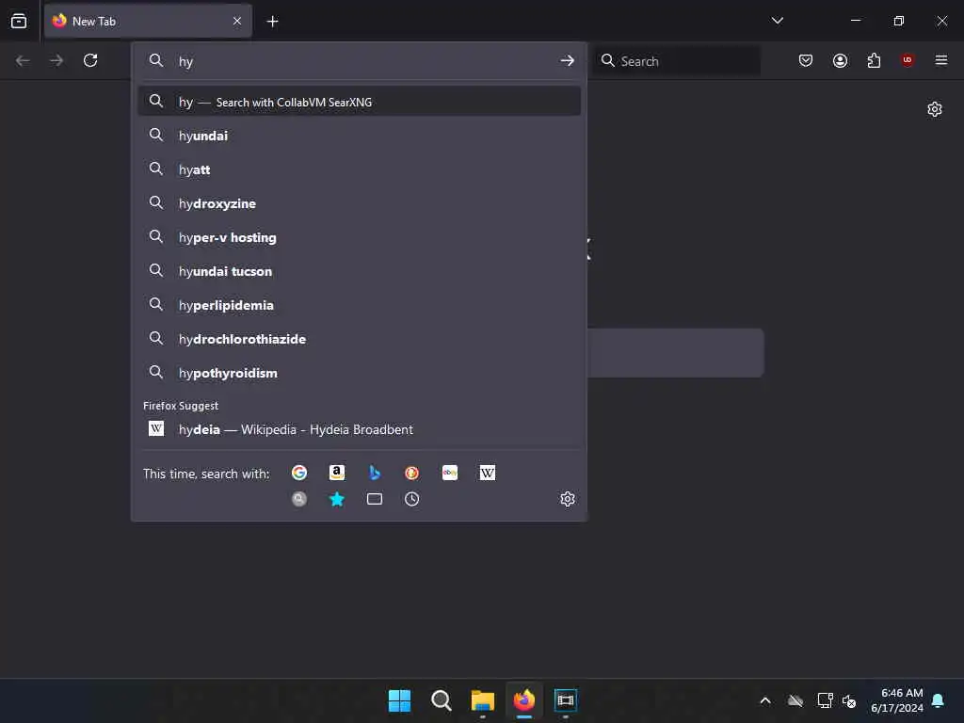Search this time with Amazon
Image resolution: width=964 pixels, height=723 pixels.
(337, 473)
